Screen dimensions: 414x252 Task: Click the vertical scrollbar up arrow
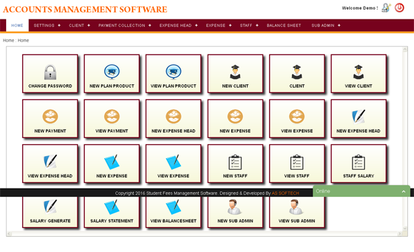(405, 49)
